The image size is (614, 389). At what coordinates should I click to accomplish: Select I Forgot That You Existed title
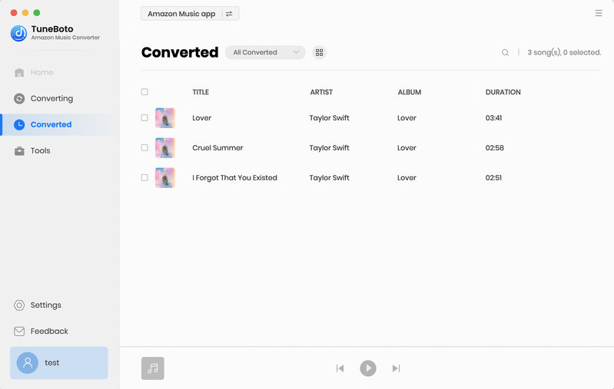tap(234, 178)
